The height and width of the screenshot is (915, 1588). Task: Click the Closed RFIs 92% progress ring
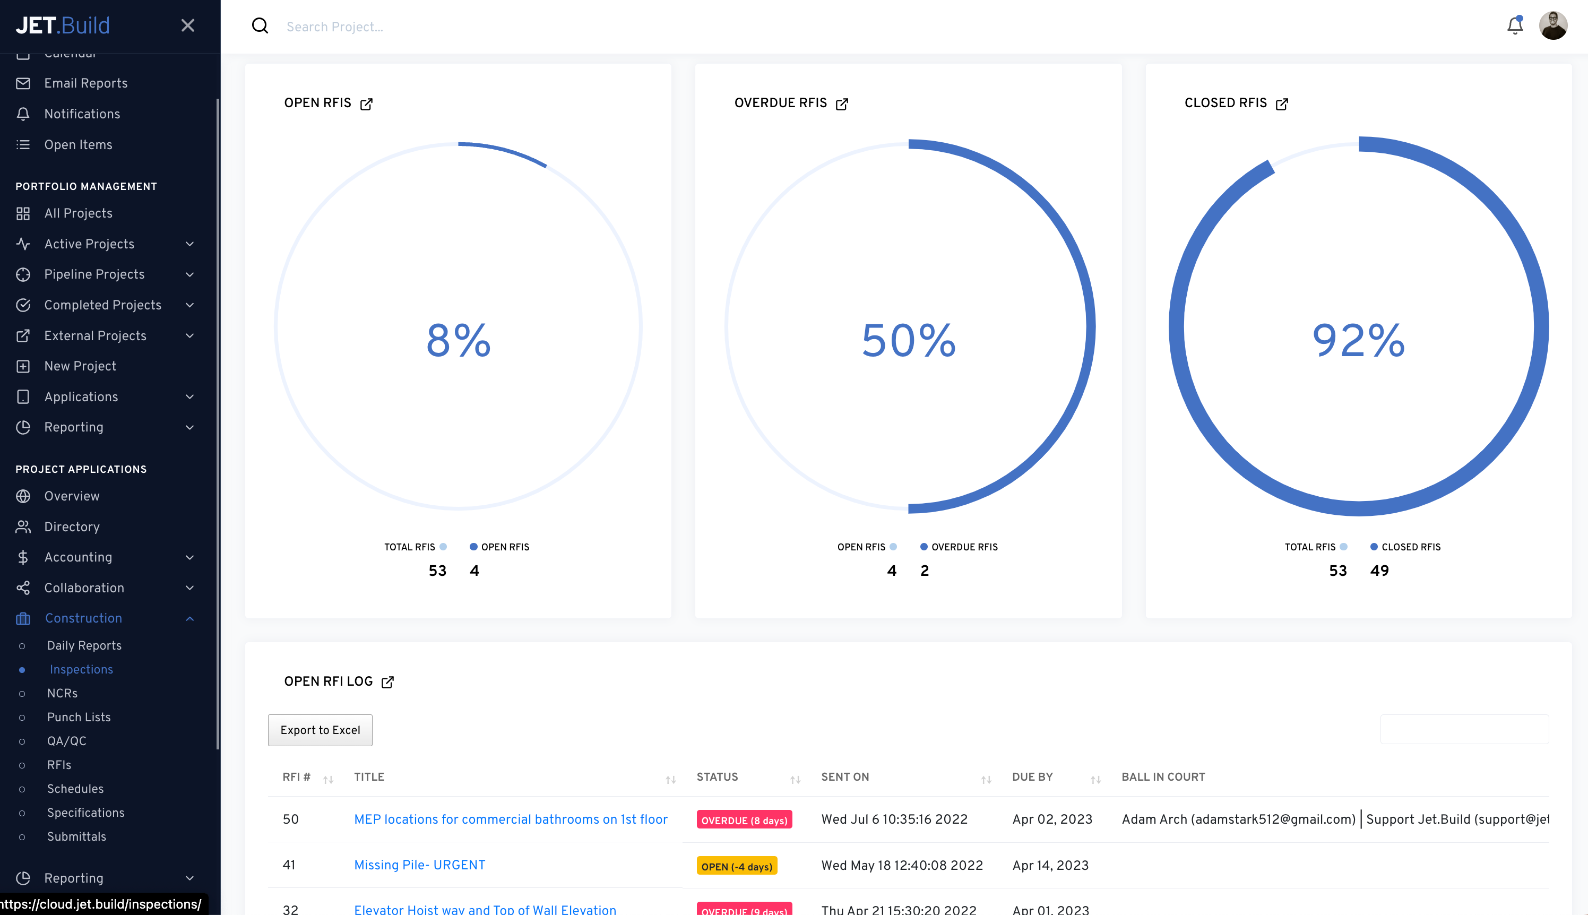(x=1358, y=327)
